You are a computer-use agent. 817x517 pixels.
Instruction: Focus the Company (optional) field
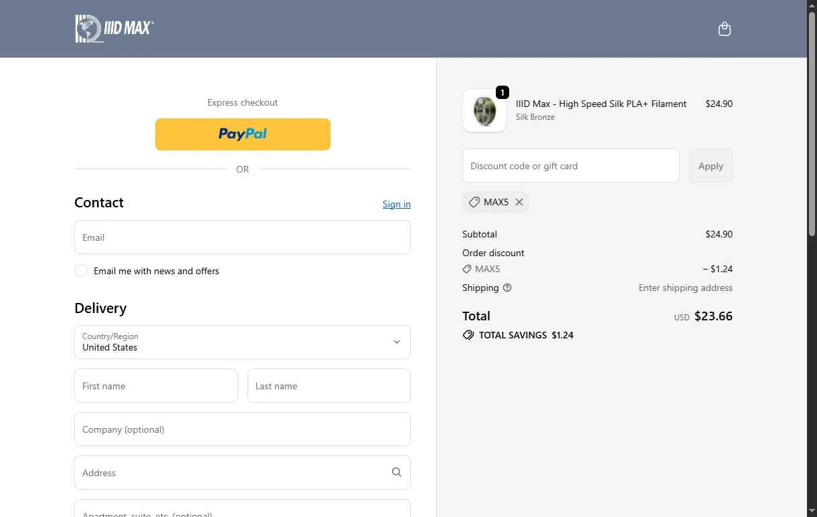click(x=242, y=429)
